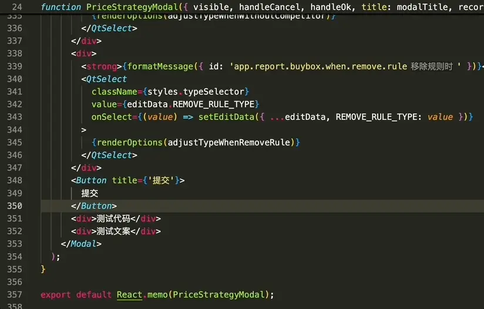Screen dimensions: 484x309
Task: Click className attribute on line 341
Action: coord(114,92)
